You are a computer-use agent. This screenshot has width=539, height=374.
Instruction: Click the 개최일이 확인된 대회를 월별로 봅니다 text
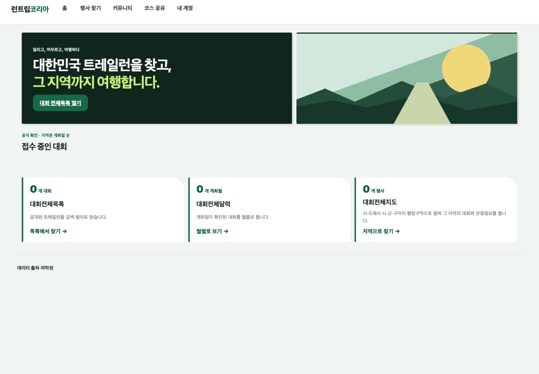pos(233,217)
